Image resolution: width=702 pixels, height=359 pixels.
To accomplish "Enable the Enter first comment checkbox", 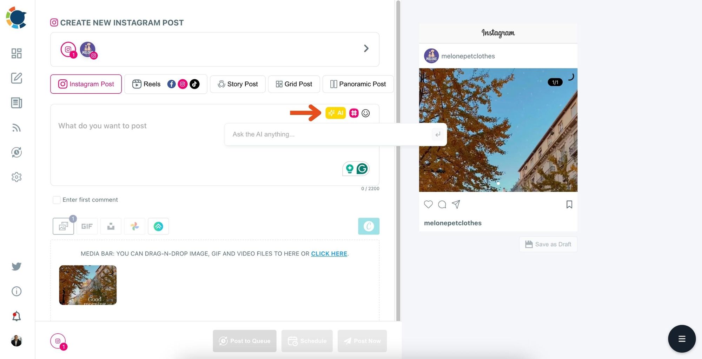I will (x=57, y=200).
